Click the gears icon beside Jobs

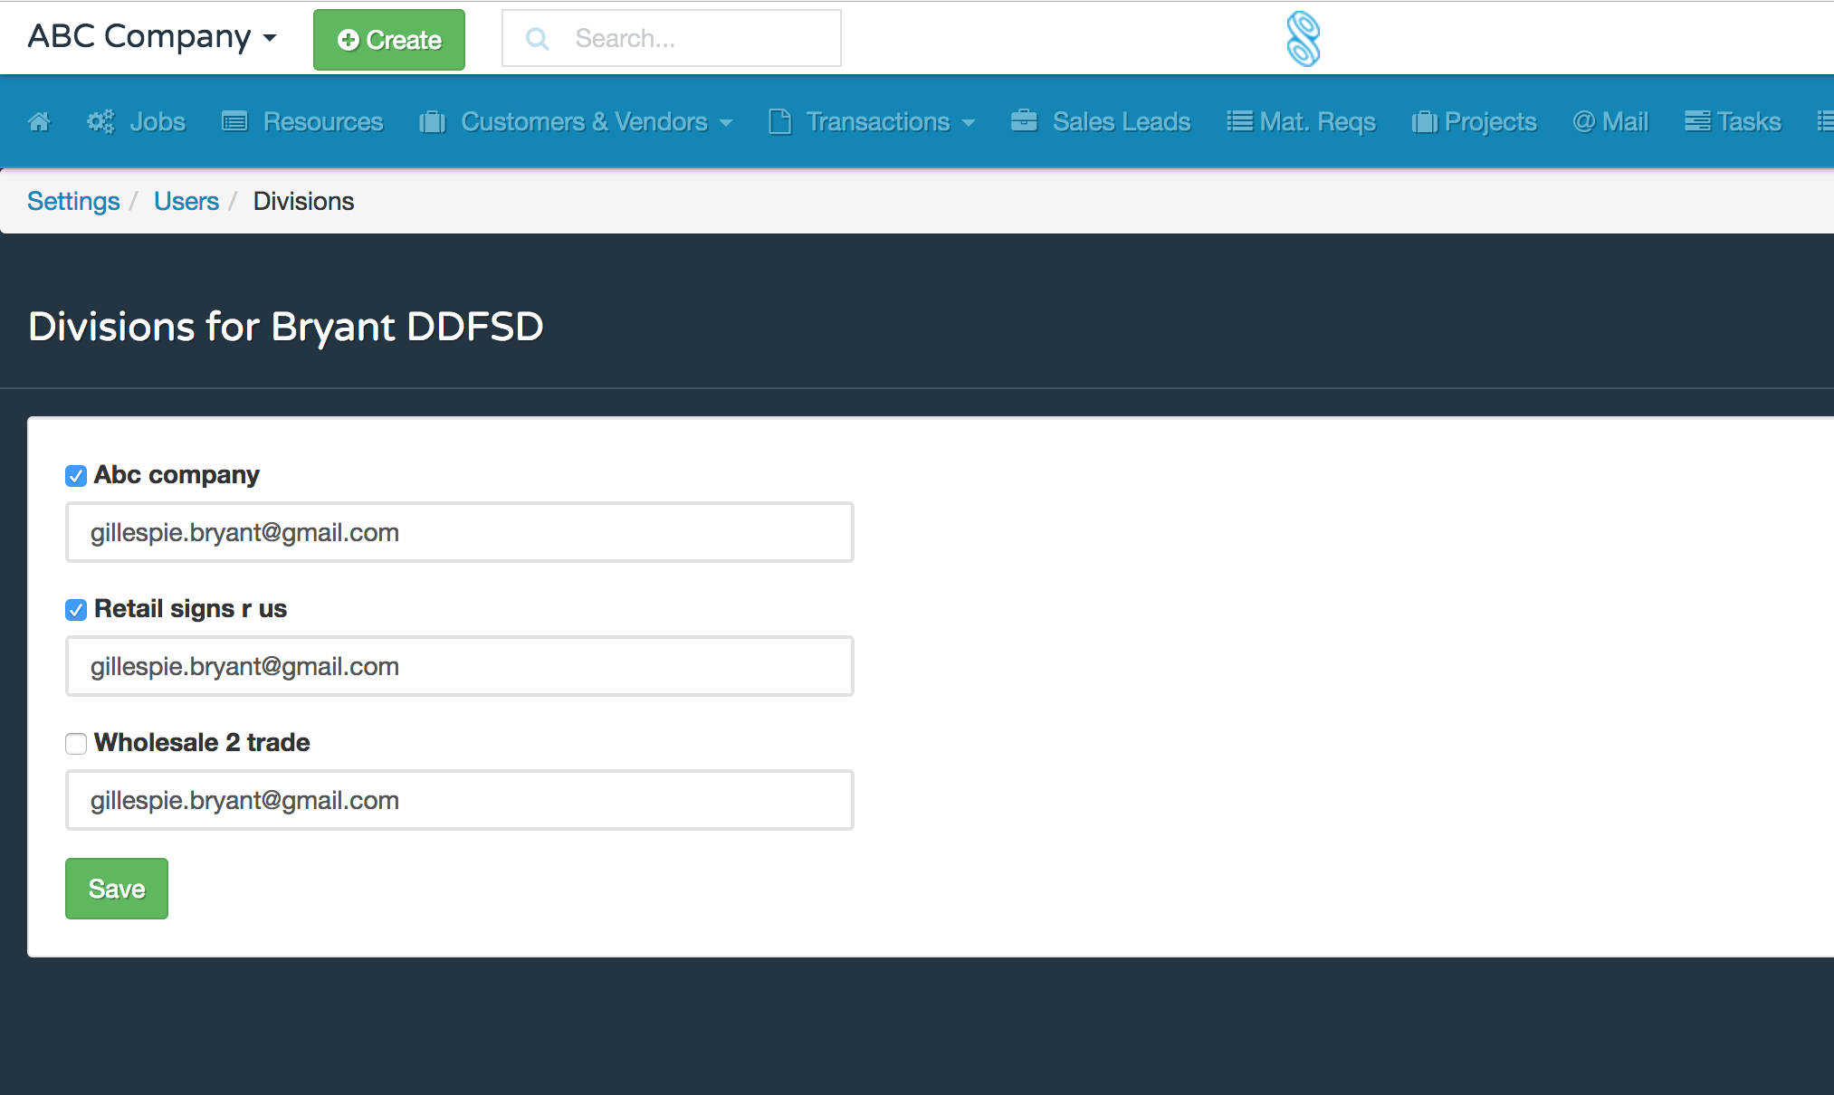coord(100,121)
